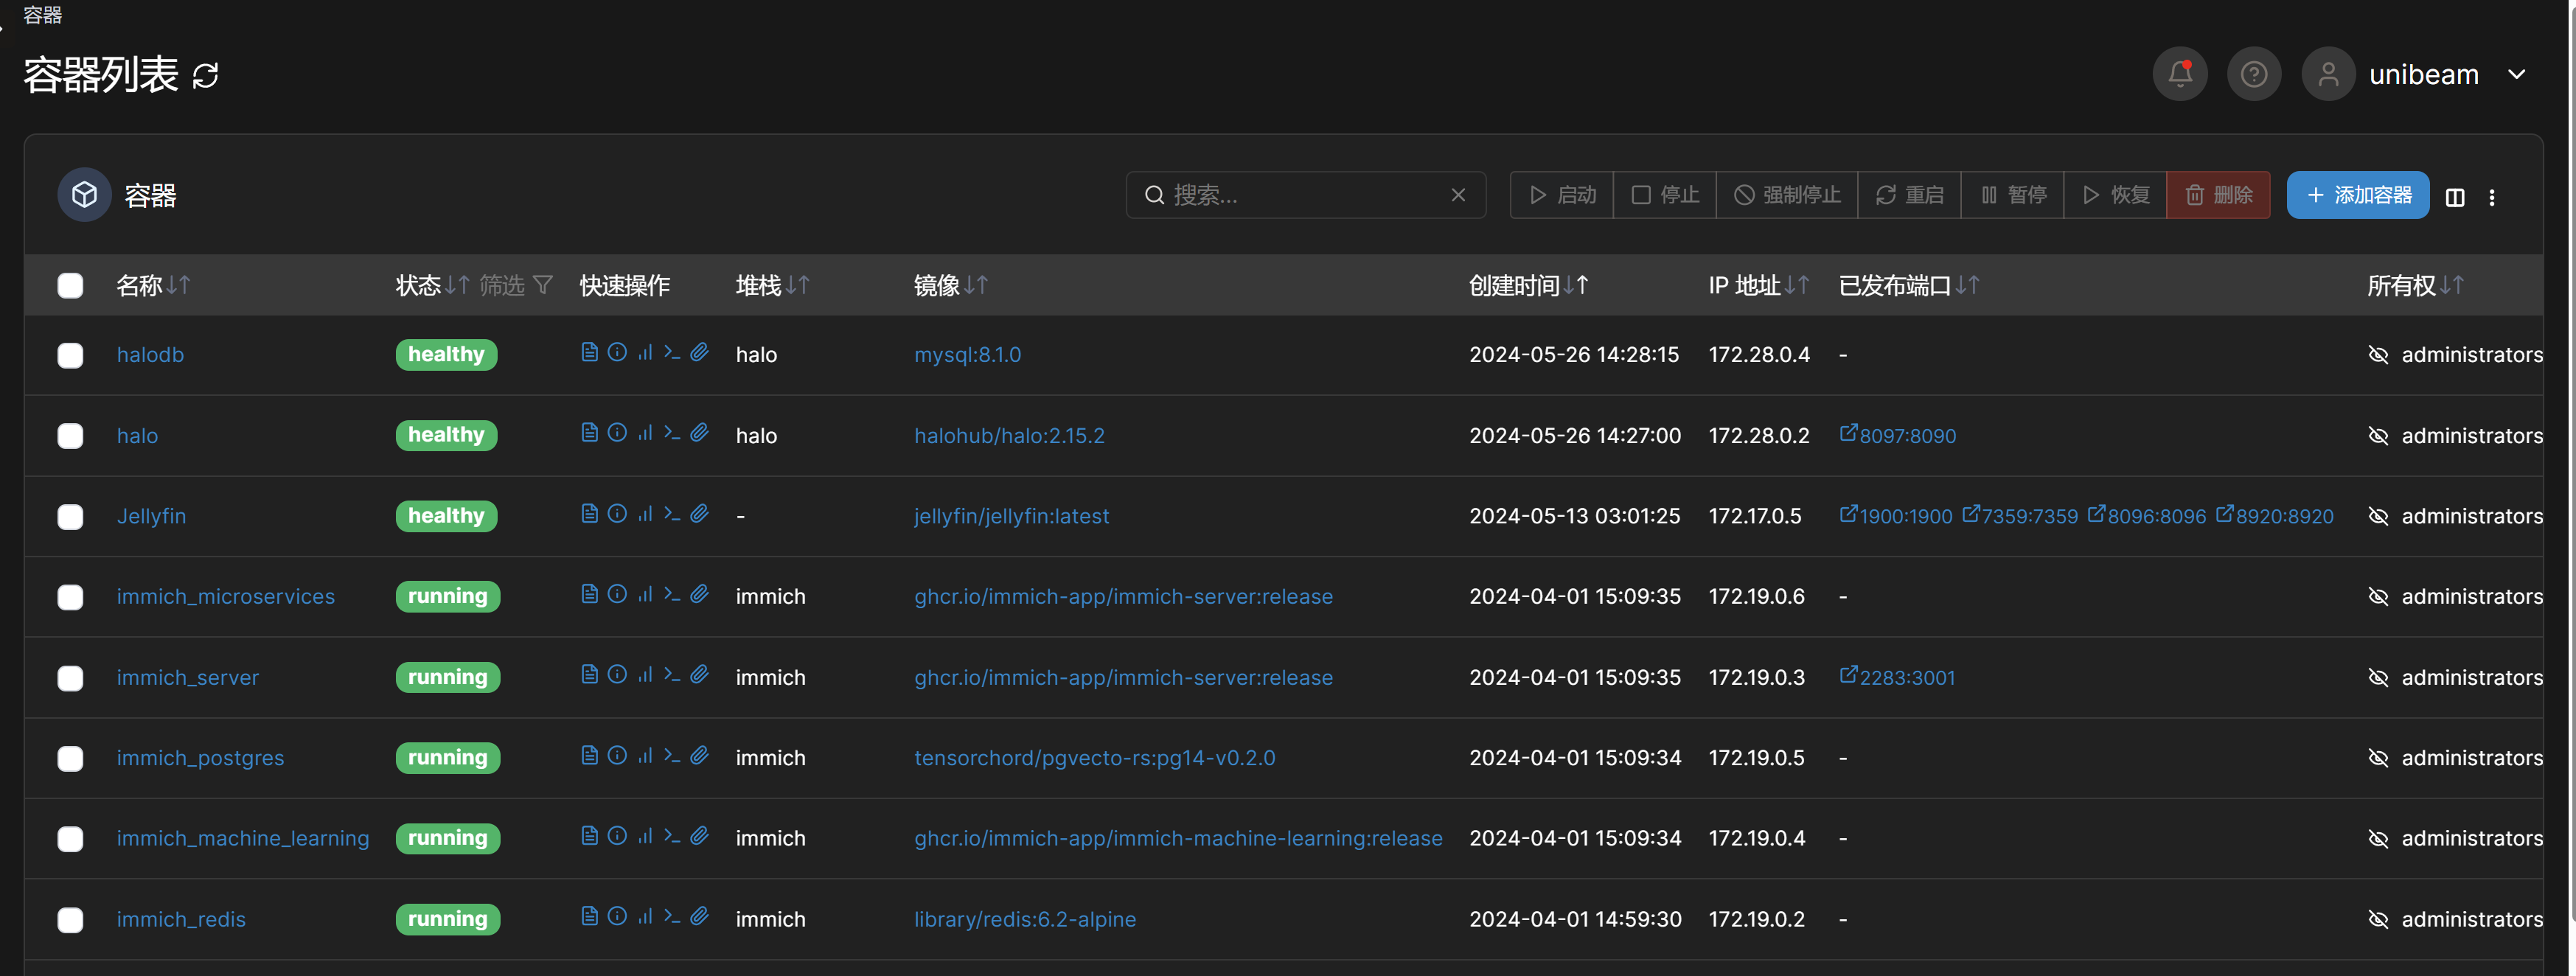This screenshot has height=976, width=2576.
Task: Open inspect icon for immich_postgres
Action: coord(617,755)
